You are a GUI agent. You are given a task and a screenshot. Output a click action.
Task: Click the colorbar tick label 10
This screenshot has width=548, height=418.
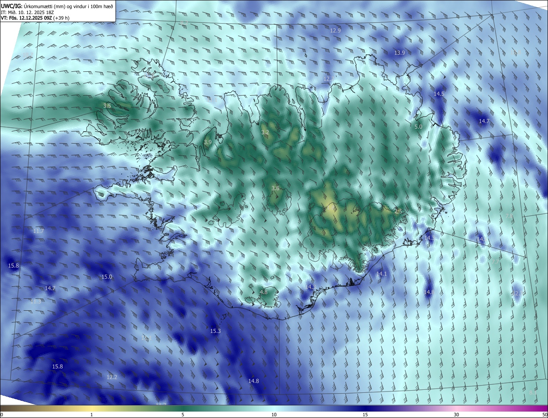point(274,415)
